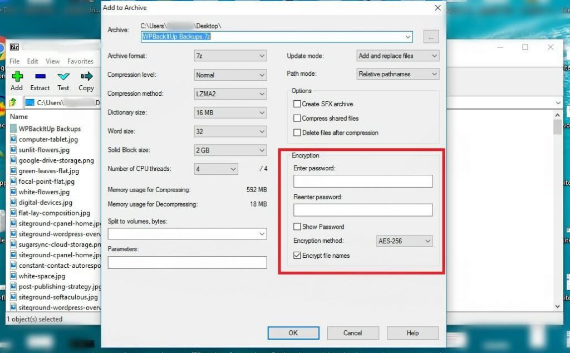Screen dimensions: 570x353
Task: Click the google-drive-storage.png file icon
Action: 13,160
